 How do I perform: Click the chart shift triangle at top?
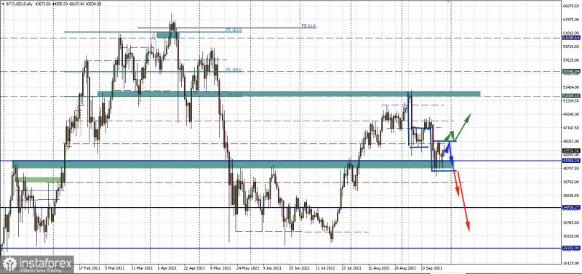448,2
